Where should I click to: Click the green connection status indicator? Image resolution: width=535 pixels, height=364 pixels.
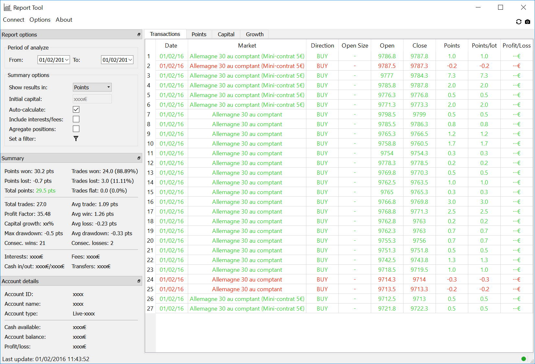click(524, 358)
